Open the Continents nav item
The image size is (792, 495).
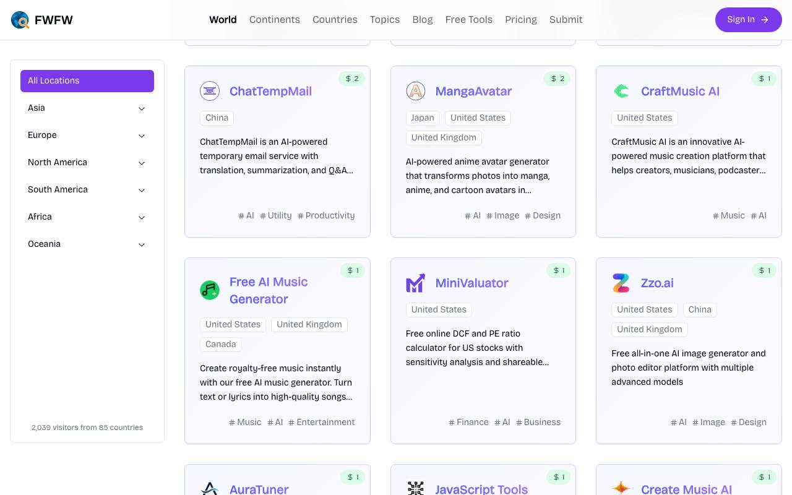coord(275,20)
